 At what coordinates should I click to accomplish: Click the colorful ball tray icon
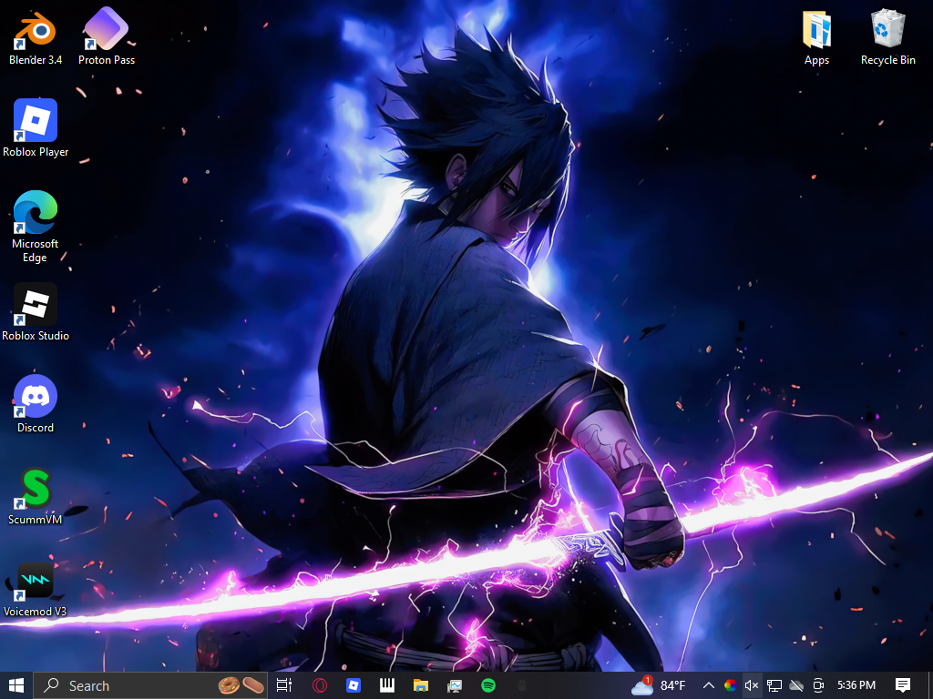click(x=730, y=685)
